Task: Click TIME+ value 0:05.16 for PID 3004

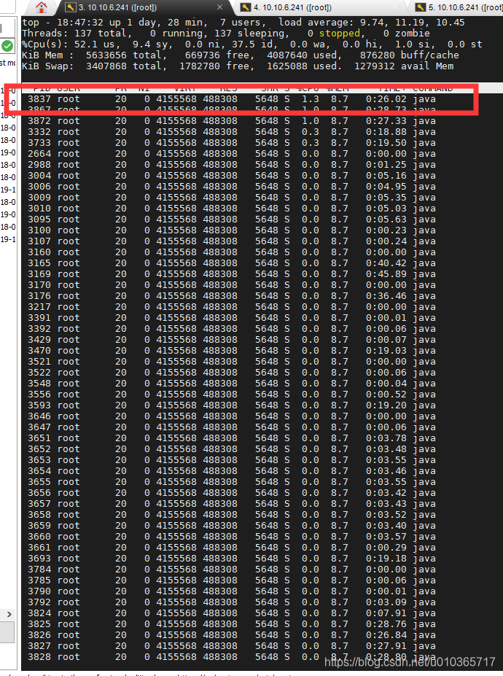Action: (x=386, y=176)
